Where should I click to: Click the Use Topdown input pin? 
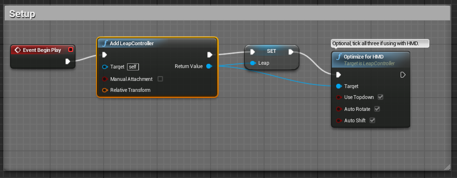pos(339,97)
